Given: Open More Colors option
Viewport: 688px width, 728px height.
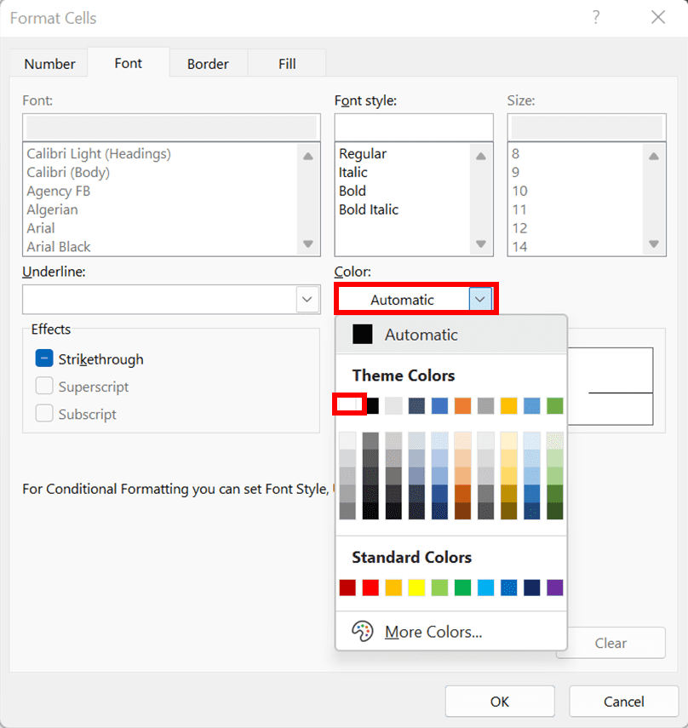Looking at the screenshot, I should point(451,632).
